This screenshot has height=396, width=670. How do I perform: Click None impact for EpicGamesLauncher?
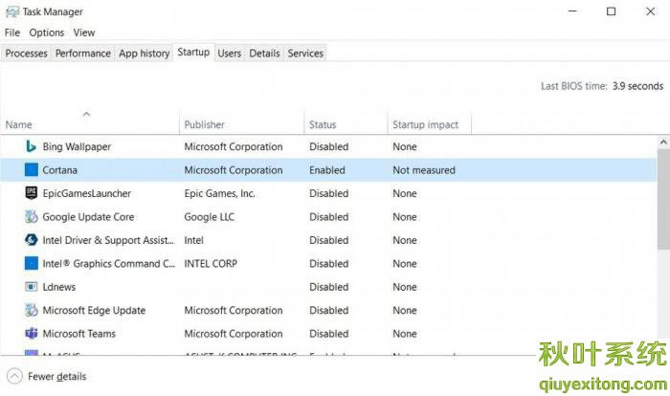tap(405, 193)
